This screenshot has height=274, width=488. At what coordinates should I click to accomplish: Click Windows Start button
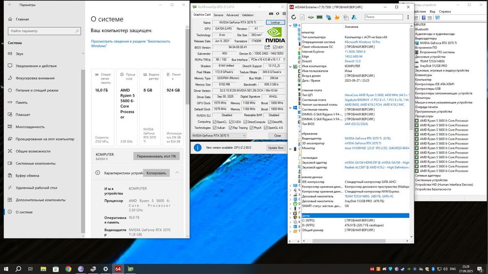[6, 269]
